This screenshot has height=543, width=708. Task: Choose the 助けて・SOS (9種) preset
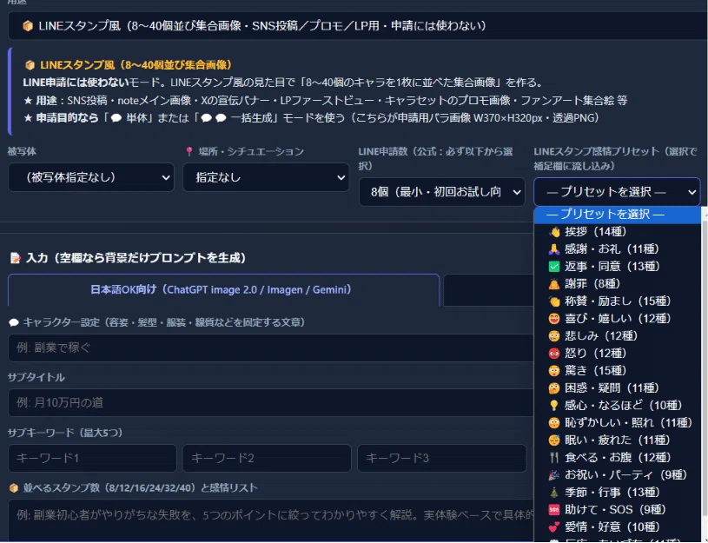[x=617, y=511]
